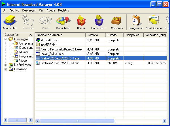The width and height of the screenshot is (170, 126).
Task: Click the 391,46 KB/sec speed cell
Action: click(x=156, y=63)
